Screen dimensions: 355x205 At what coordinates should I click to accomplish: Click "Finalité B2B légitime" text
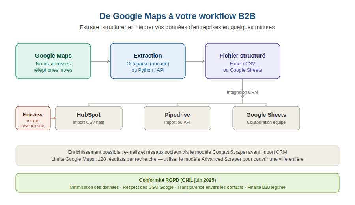(x=266, y=187)
